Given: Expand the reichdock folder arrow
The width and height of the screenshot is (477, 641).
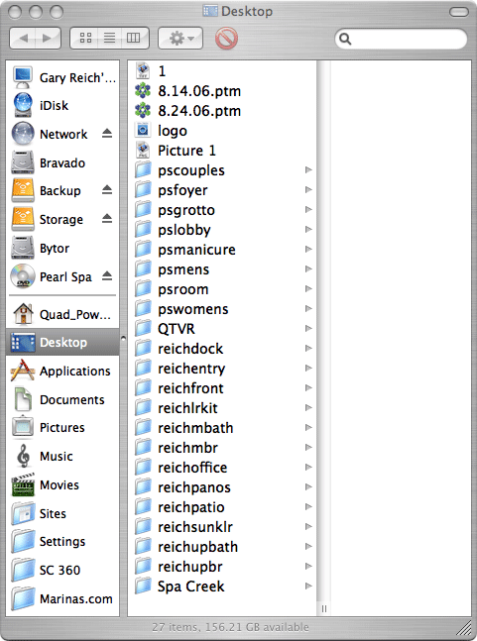Looking at the screenshot, I should pyautogui.click(x=308, y=349).
